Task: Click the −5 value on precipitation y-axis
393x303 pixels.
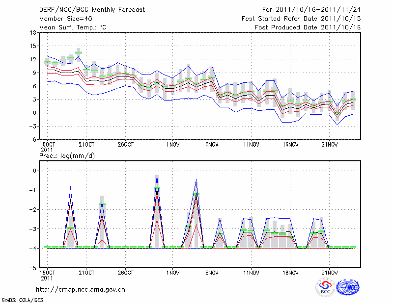Action: [x=33, y=268]
